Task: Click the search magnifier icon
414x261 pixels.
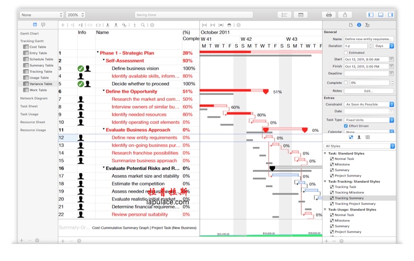Action: click(143, 25)
